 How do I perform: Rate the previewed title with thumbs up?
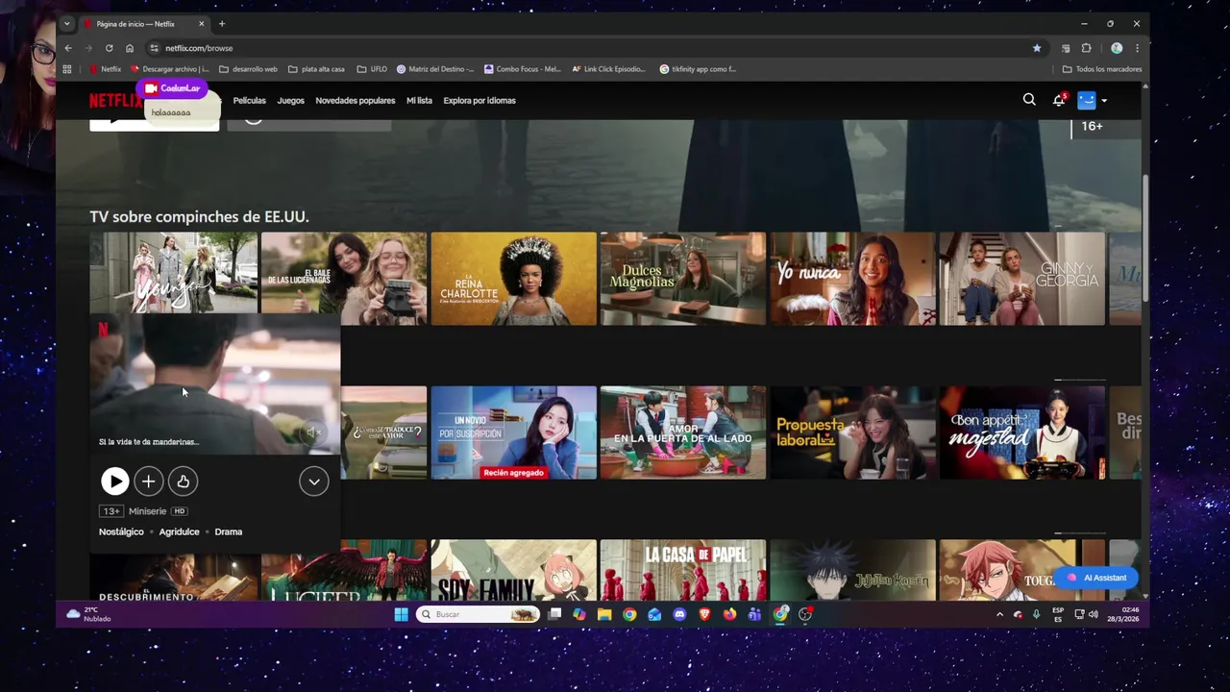tap(183, 482)
